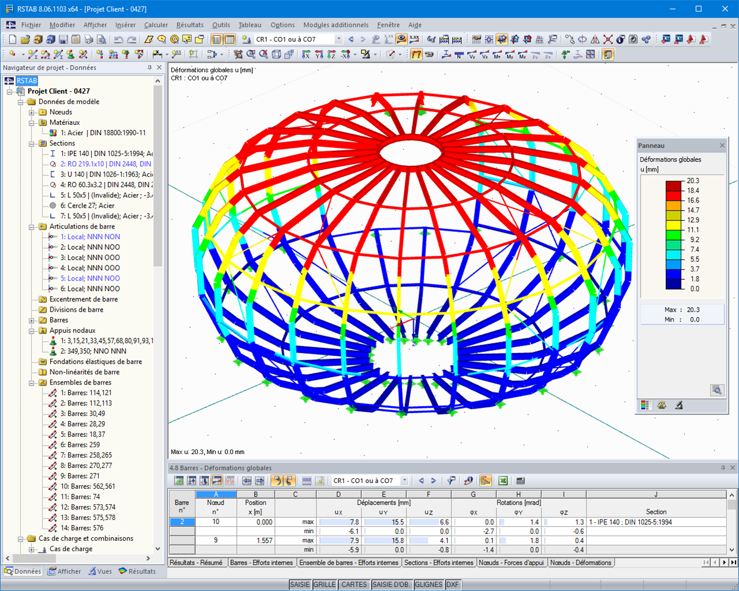The height and width of the screenshot is (591, 739).
Task: Open the Résultats menu
Action: [x=190, y=25]
